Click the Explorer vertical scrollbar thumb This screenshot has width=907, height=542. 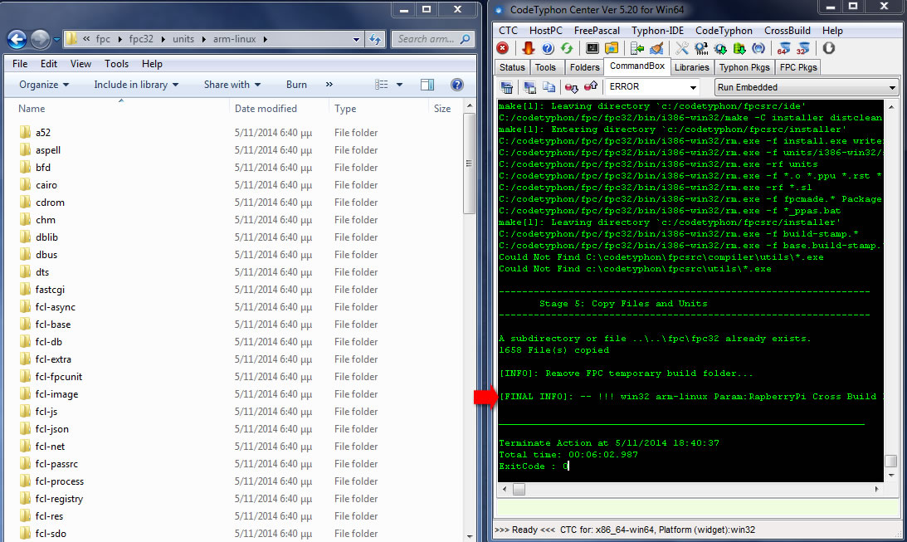pos(469,164)
